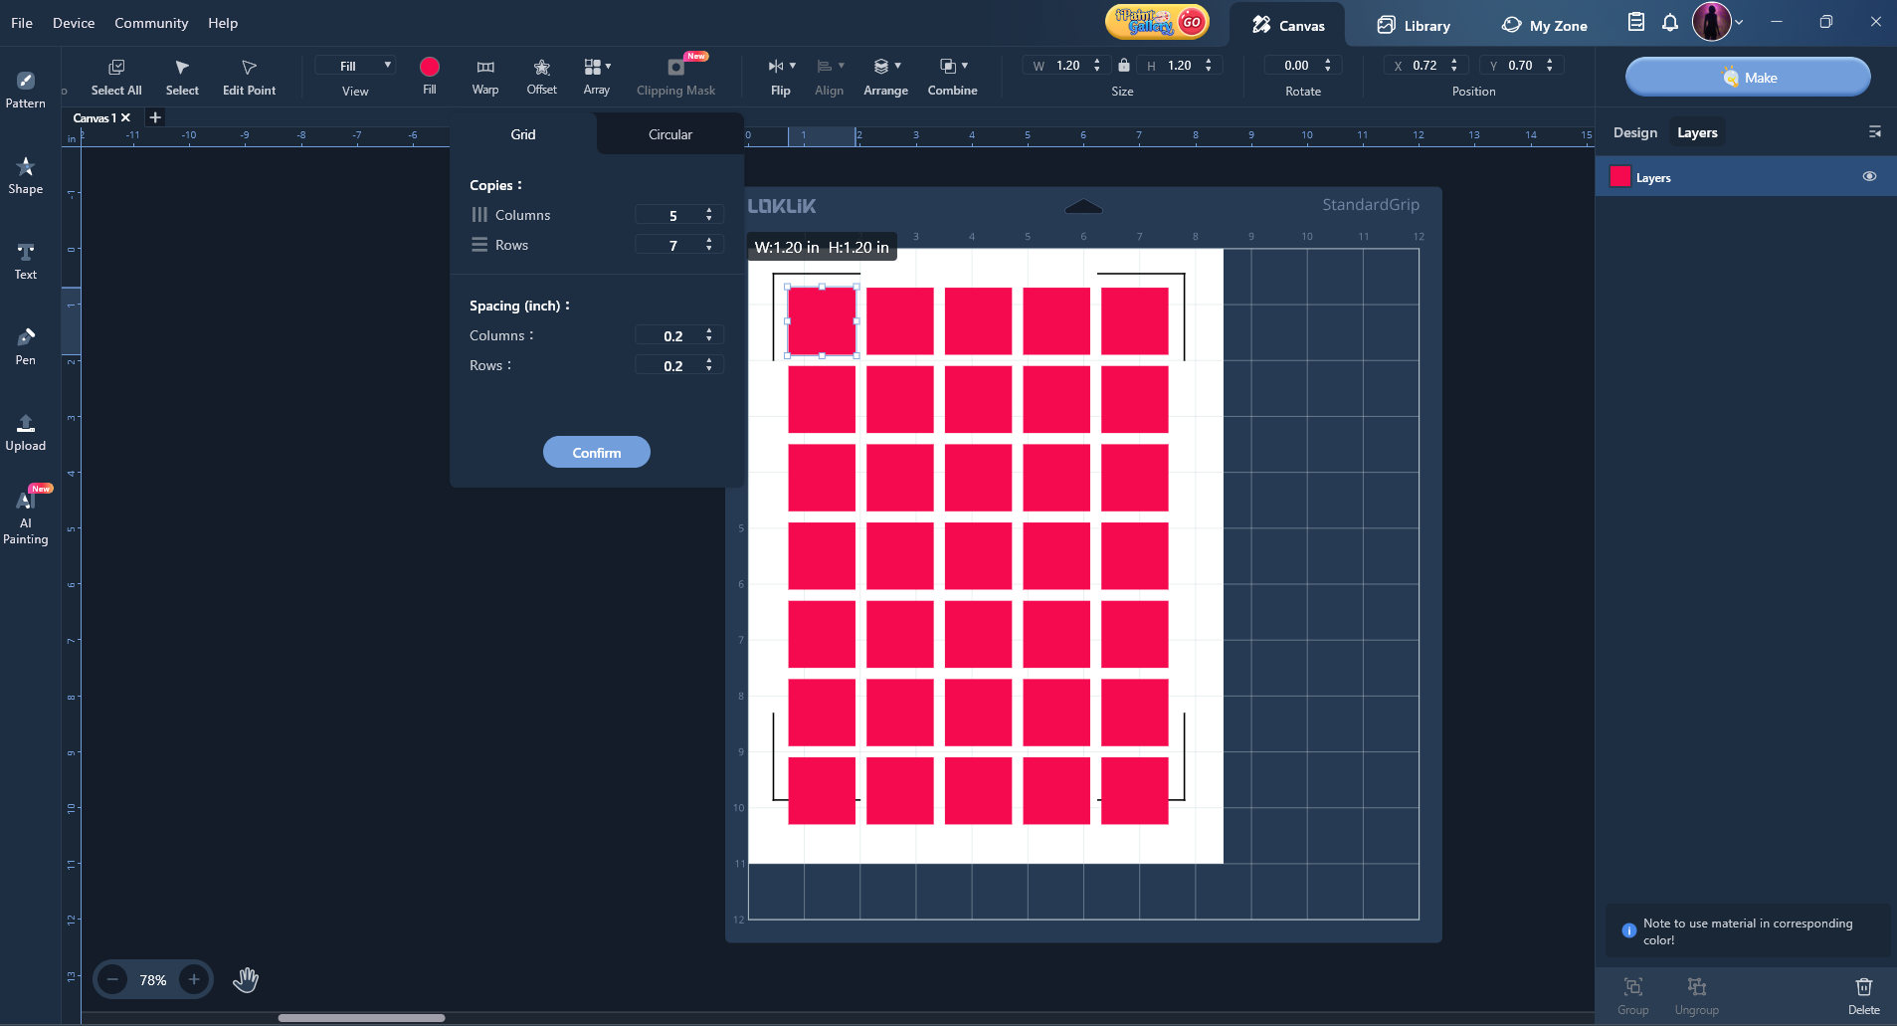This screenshot has width=1897, height=1026.
Task: Hide the Layers layer with eye icon
Action: click(1869, 176)
